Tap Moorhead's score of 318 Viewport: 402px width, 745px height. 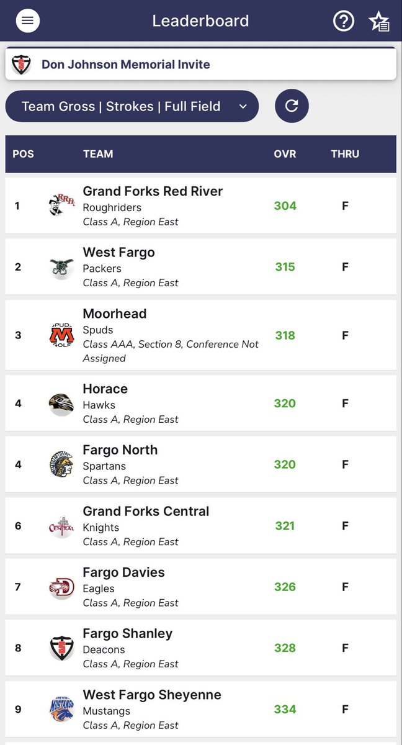click(x=285, y=335)
